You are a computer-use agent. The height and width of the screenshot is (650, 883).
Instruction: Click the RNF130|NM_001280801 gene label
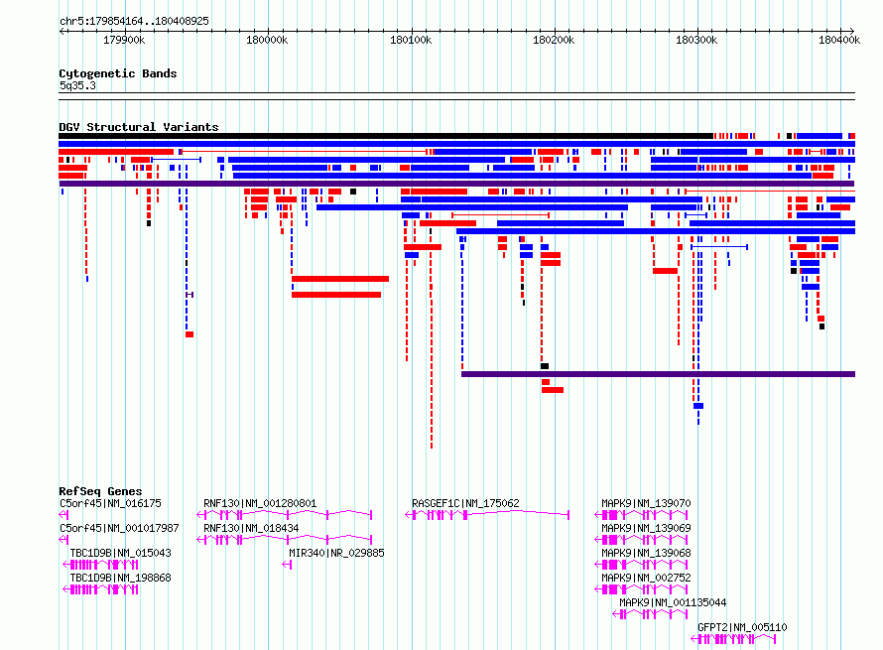coord(260,503)
